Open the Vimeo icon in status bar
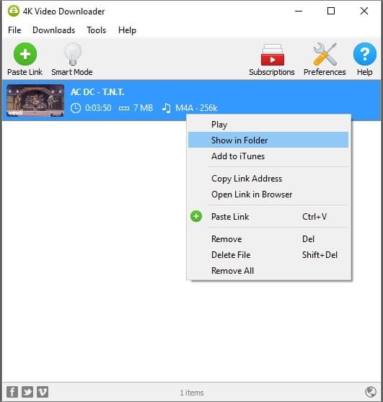 [43, 392]
